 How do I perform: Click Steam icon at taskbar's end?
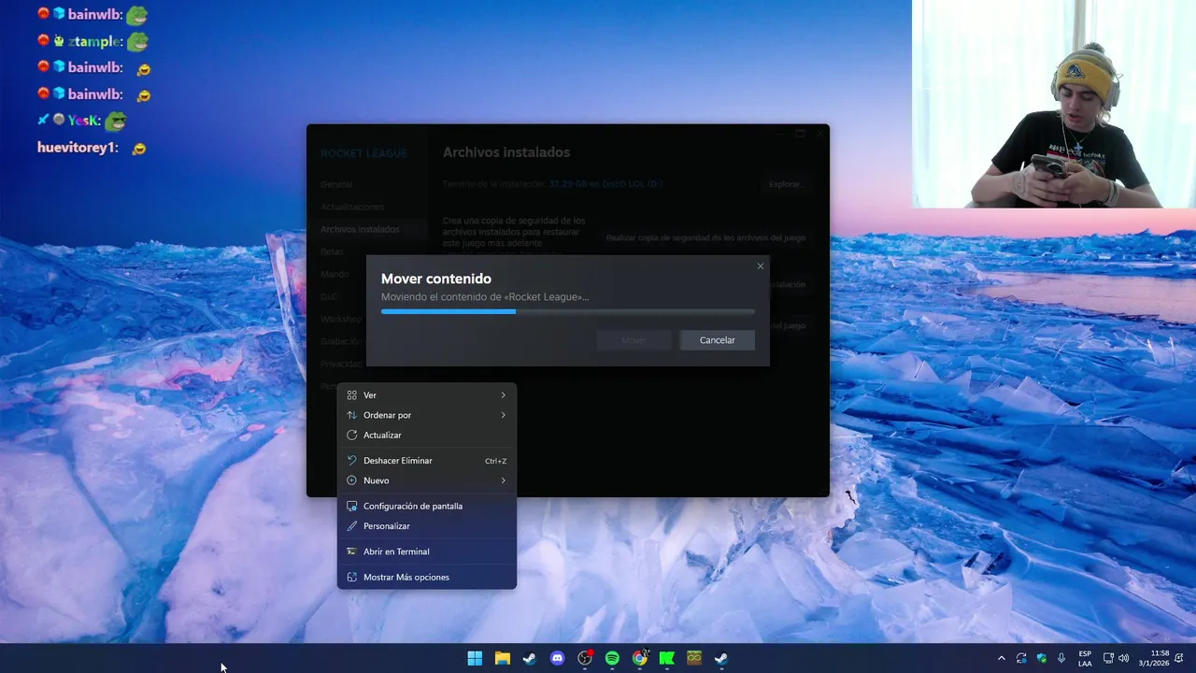pos(721,658)
